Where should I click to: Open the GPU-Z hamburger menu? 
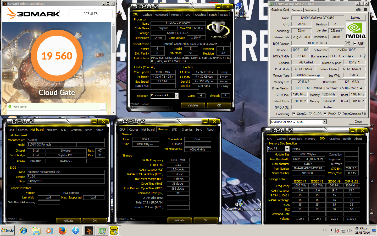coord(365,10)
